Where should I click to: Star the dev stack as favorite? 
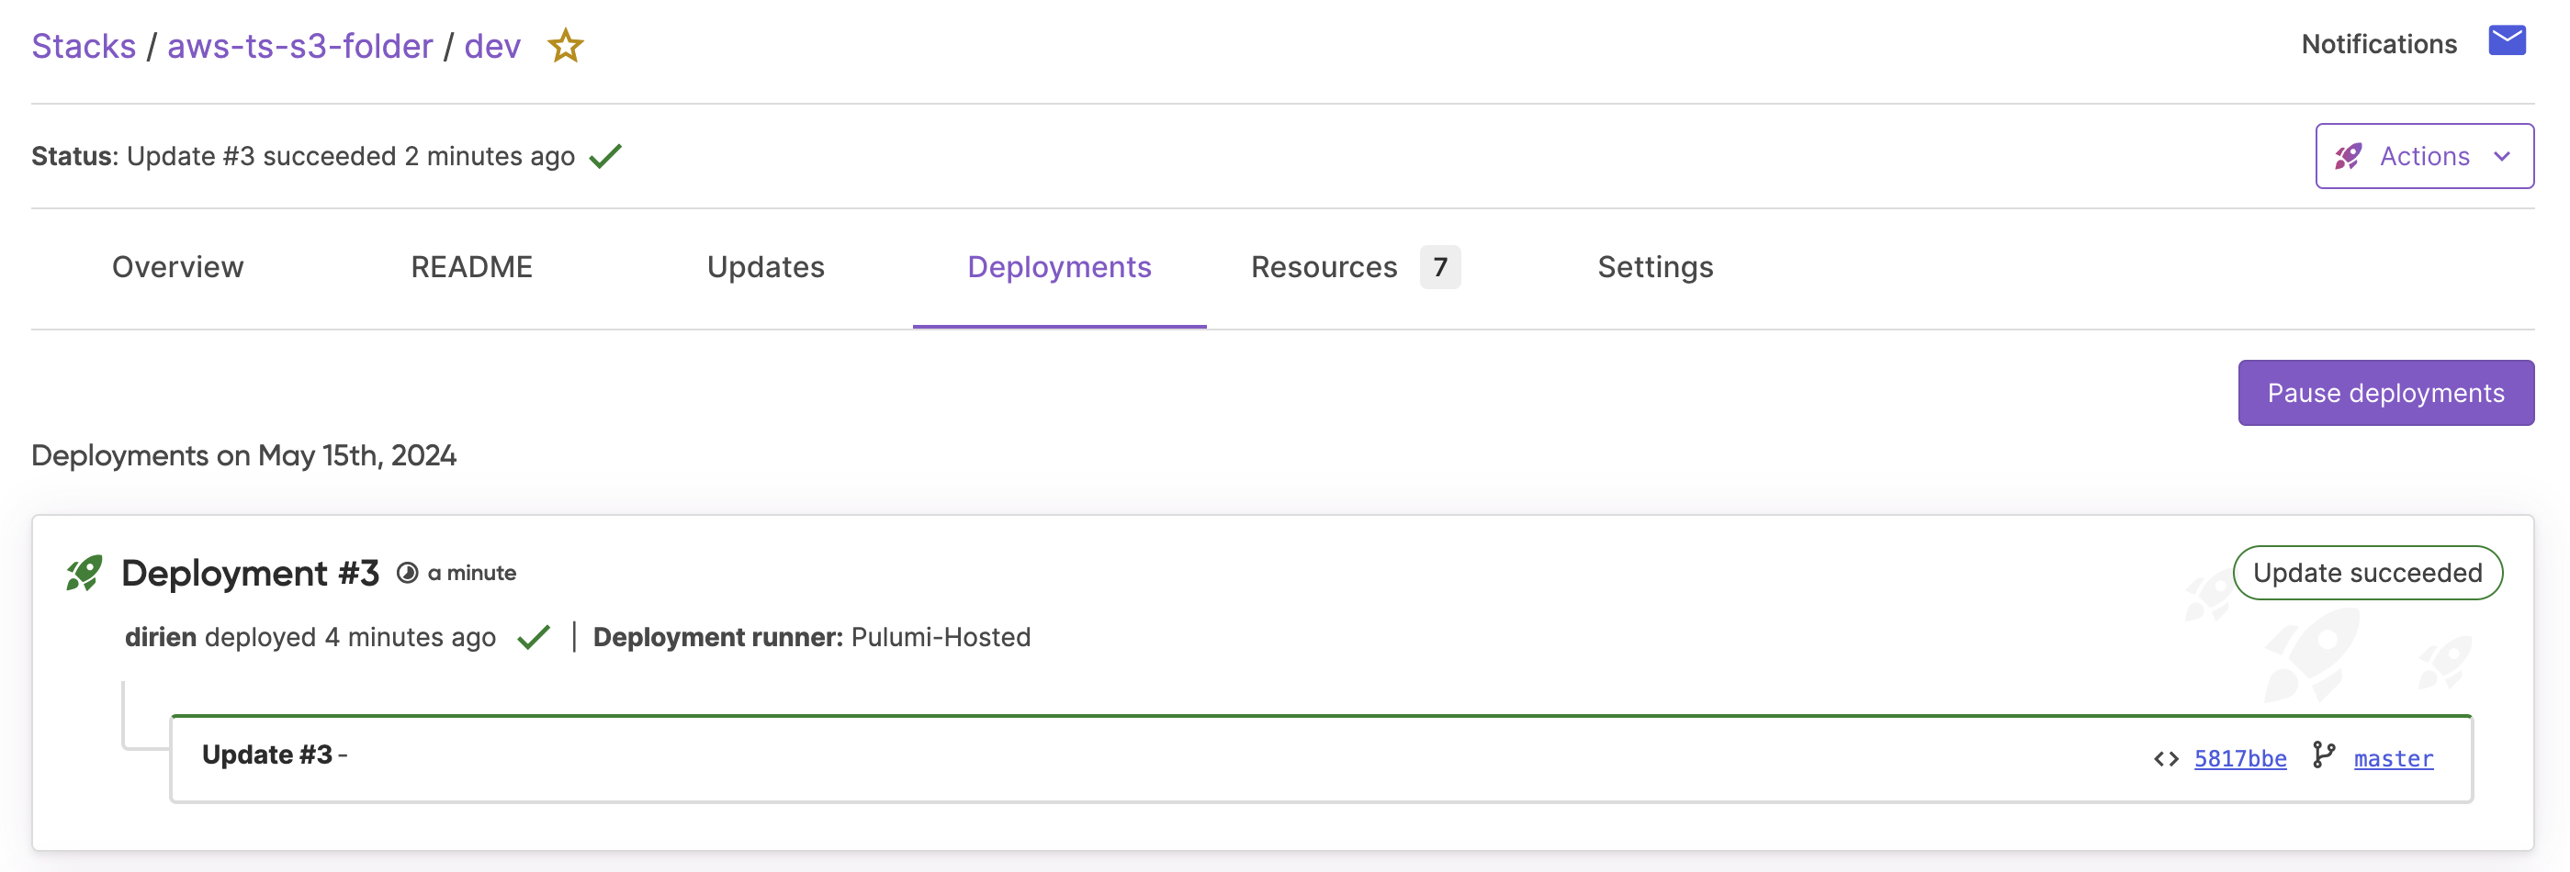pyautogui.click(x=565, y=46)
